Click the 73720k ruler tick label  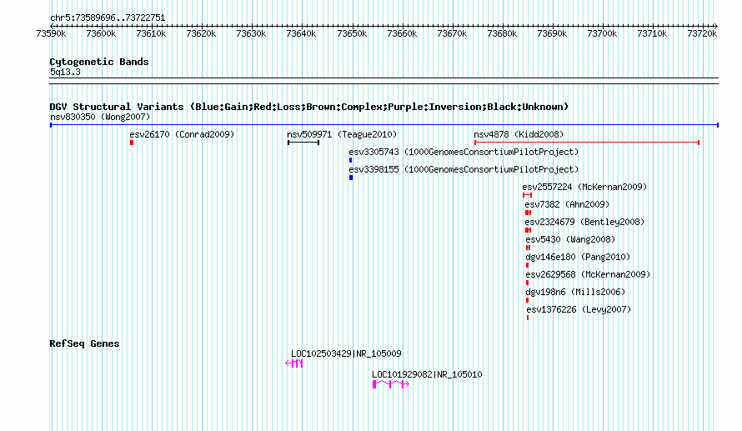tap(702, 33)
